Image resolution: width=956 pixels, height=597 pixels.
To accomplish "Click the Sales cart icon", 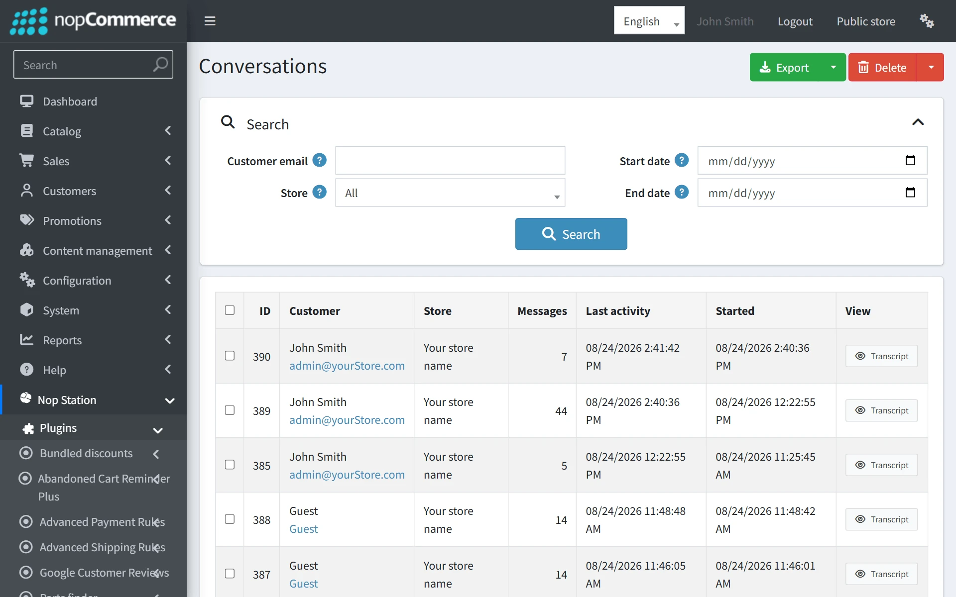I will 26,160.
